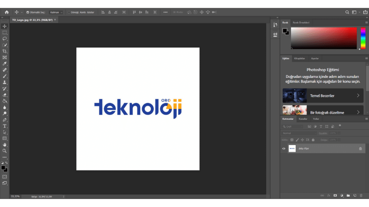The width and height of the screenshot is (369, 207).
Task: Go to the Home screen
Action: pos(6,12)
